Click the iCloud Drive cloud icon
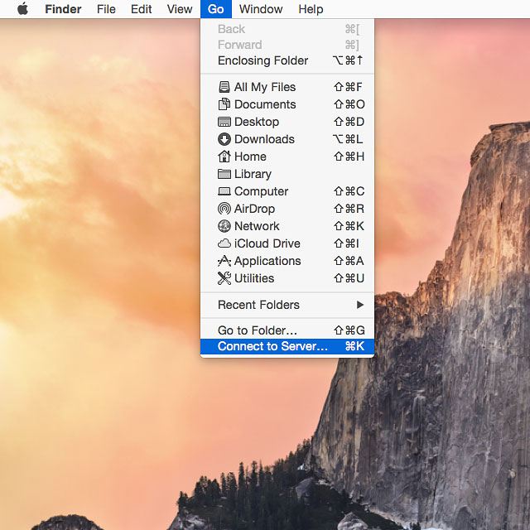Image resolution: width=530 pixels, height=530 pixels. point(224,243)
